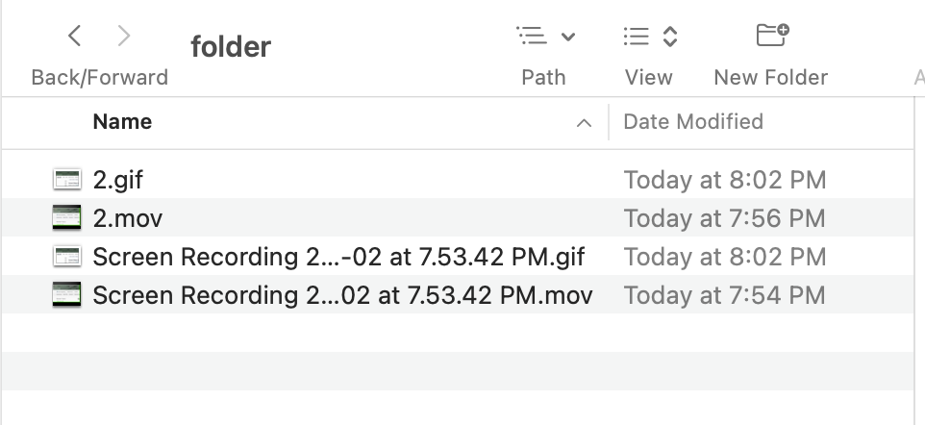Click the 2.mov file icon
The height and width of the screenshot is (425, 925).
(x=65, y=218)
